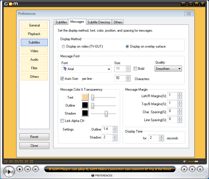Screen dimensions: 209x179
Task: Go to General preferences category
Action: click(34, 25)
